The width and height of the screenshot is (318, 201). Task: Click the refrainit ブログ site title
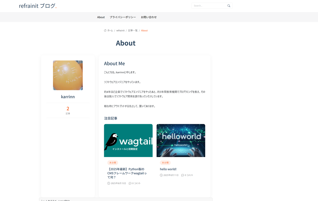(x=38, y=6)
